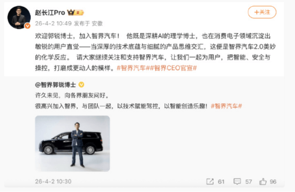Screen dimensions: 295x192
Task: Click the @智界郭锐博士 mention
Action: pyautogui.click(x=55, y=85)
